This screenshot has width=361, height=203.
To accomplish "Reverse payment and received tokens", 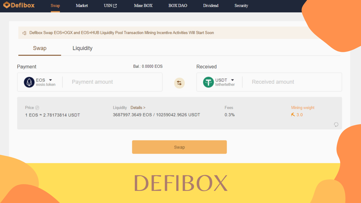I will coord(179,83).
